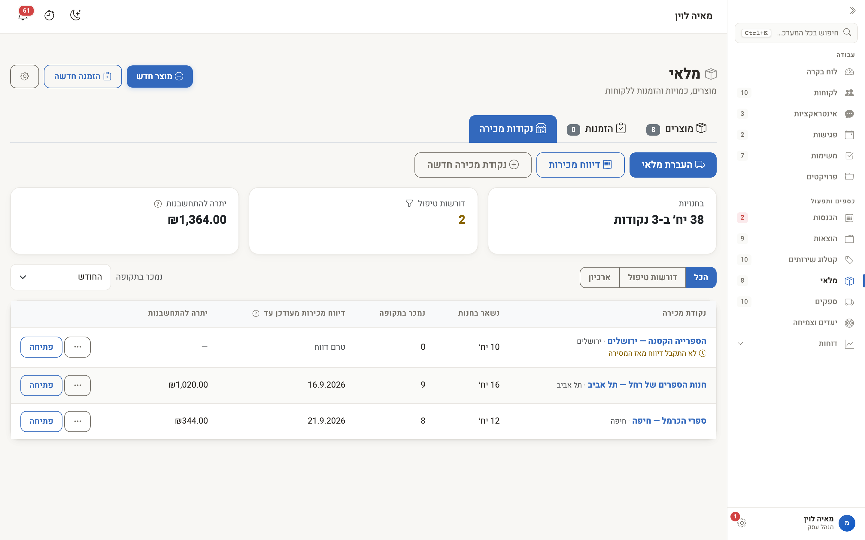Image resolution: width=865 pixels, height=540 pixels.
Task: Go to לקוחות in sidebar
Action: pos(796,93)
